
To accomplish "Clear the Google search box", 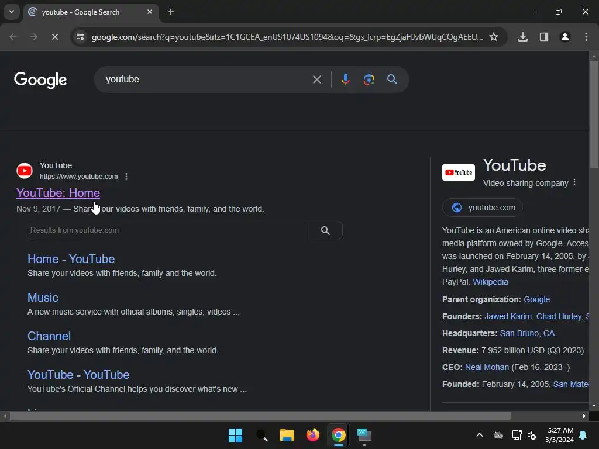I will tap(316, 80).
